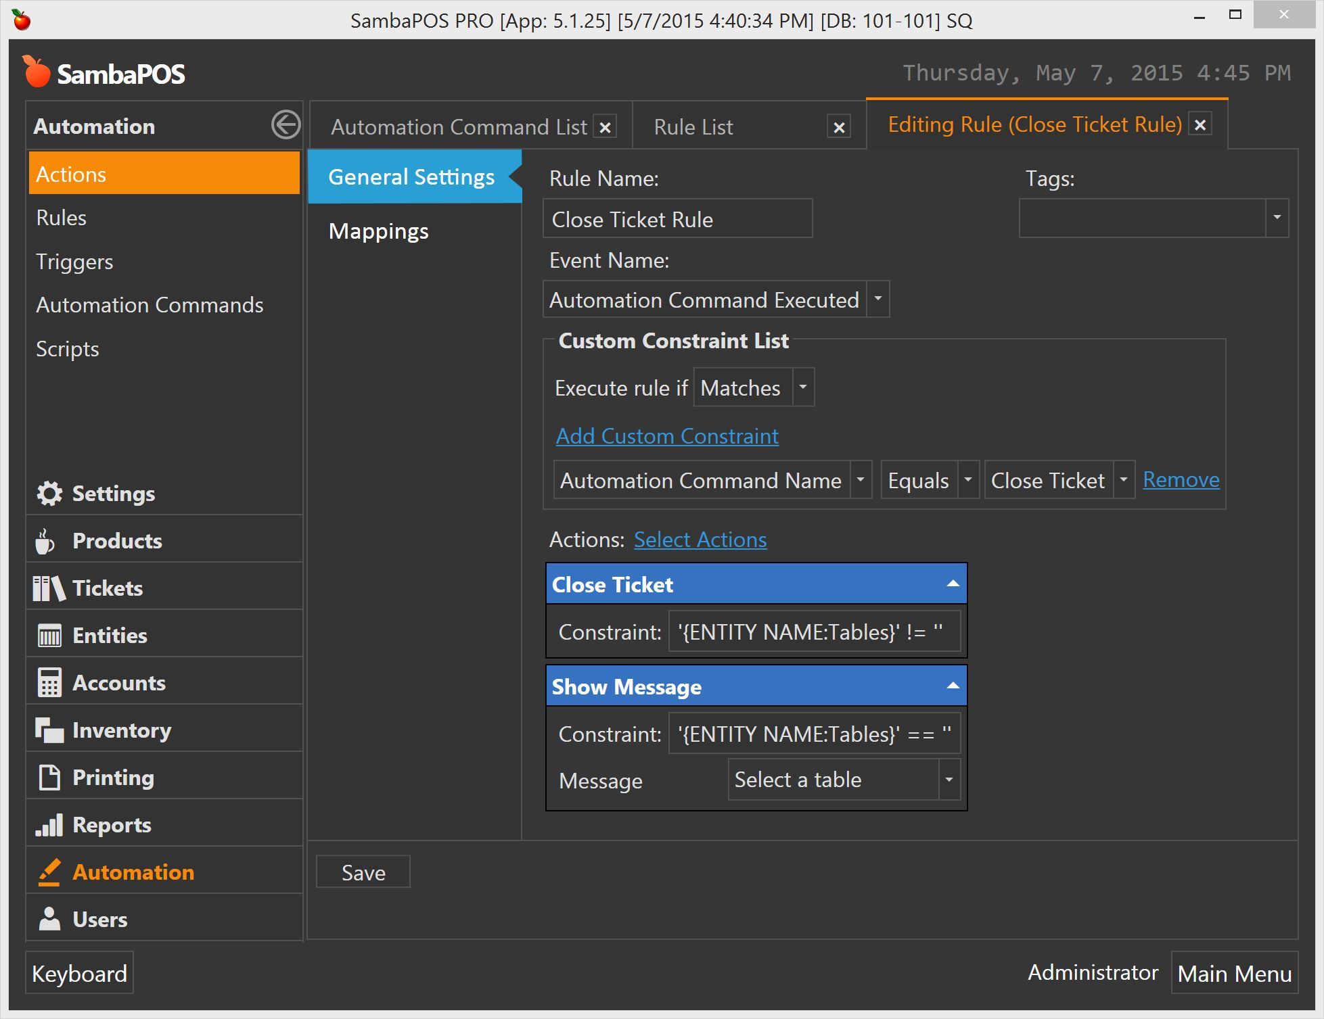Click the Add Custom Constraint link

667,436
